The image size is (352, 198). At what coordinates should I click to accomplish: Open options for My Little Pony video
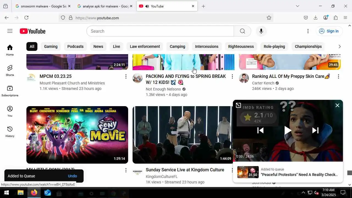pyautogui.click(x=126, y=170)
